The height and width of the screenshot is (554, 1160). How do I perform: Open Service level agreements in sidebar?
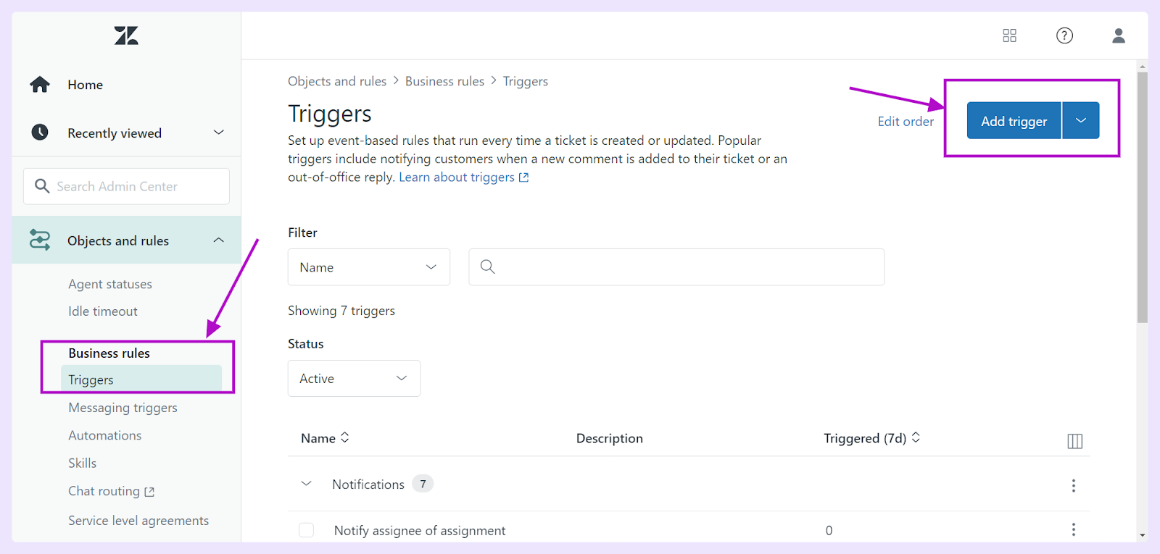(x=138, y=521)
